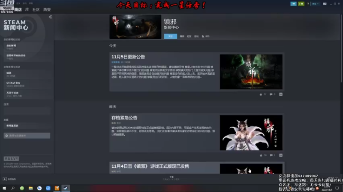Screen dimensions: 343x192
Task: Click the page vertical scrollbar
Action: [x=341, y=48]
